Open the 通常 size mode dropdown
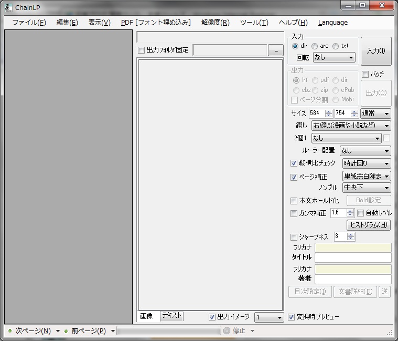 [x=375, y=113]
